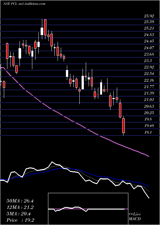Click the 25.92 price level label
This screenshot has height=225, width=160.
click(x=149, y=16)
